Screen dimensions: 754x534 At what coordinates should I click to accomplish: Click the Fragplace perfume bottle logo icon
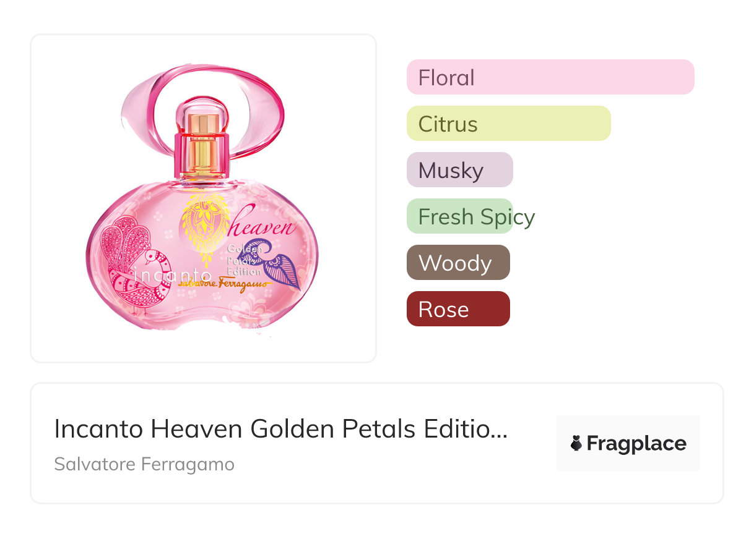click(x=576, y=444)
